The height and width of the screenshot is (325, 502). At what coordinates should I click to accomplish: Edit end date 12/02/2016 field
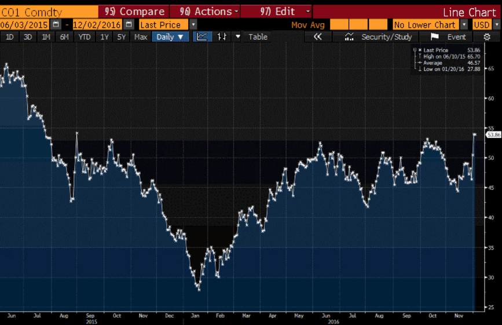97,25
